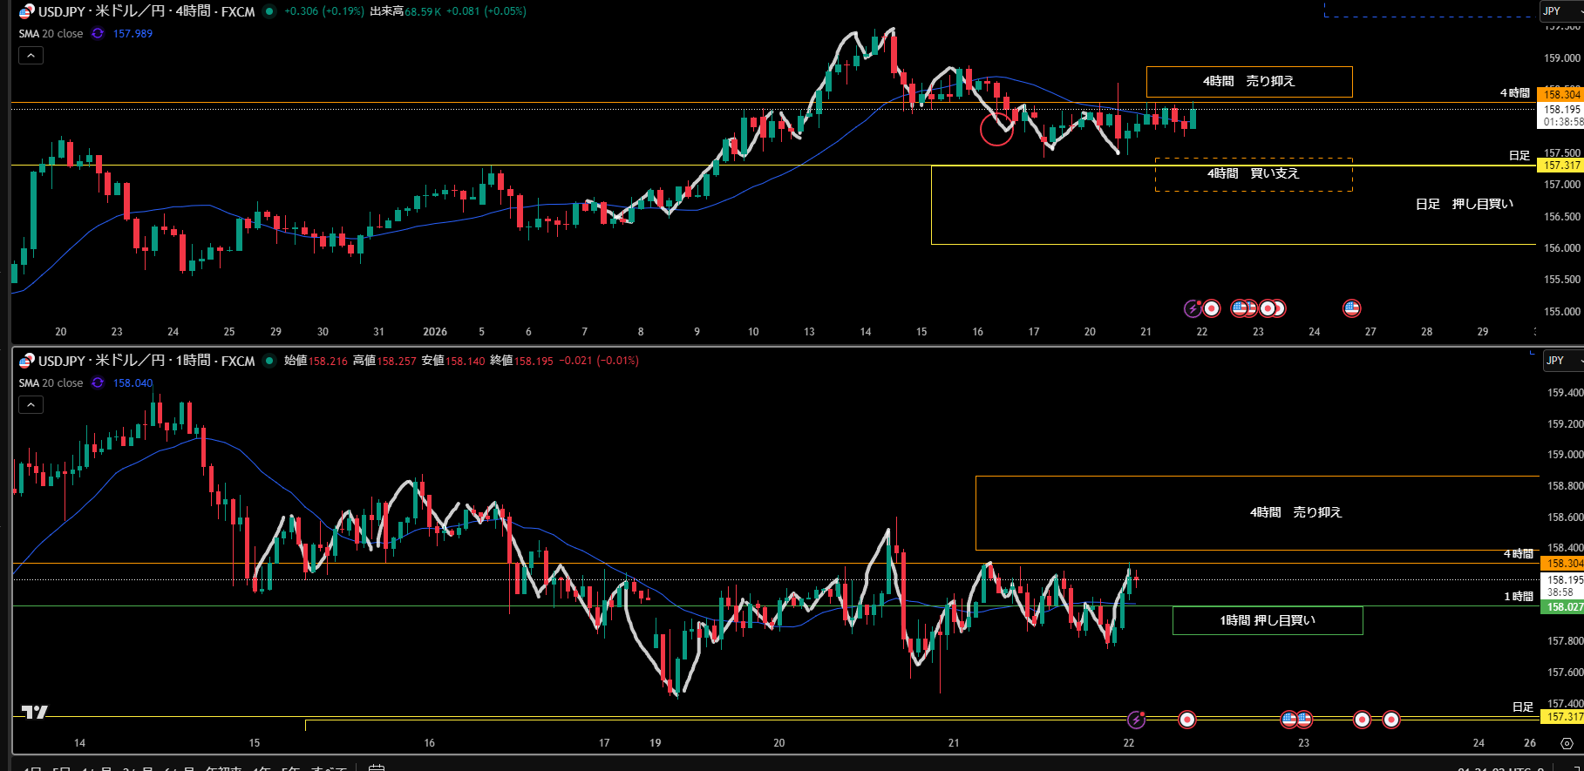Viewport: 1584px width, 771px height.
Task: Click SMA refresh icon in 4-hour chart legend
Action: click(98, 34)
